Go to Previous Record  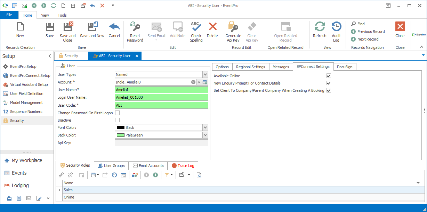tap(368, 32)
